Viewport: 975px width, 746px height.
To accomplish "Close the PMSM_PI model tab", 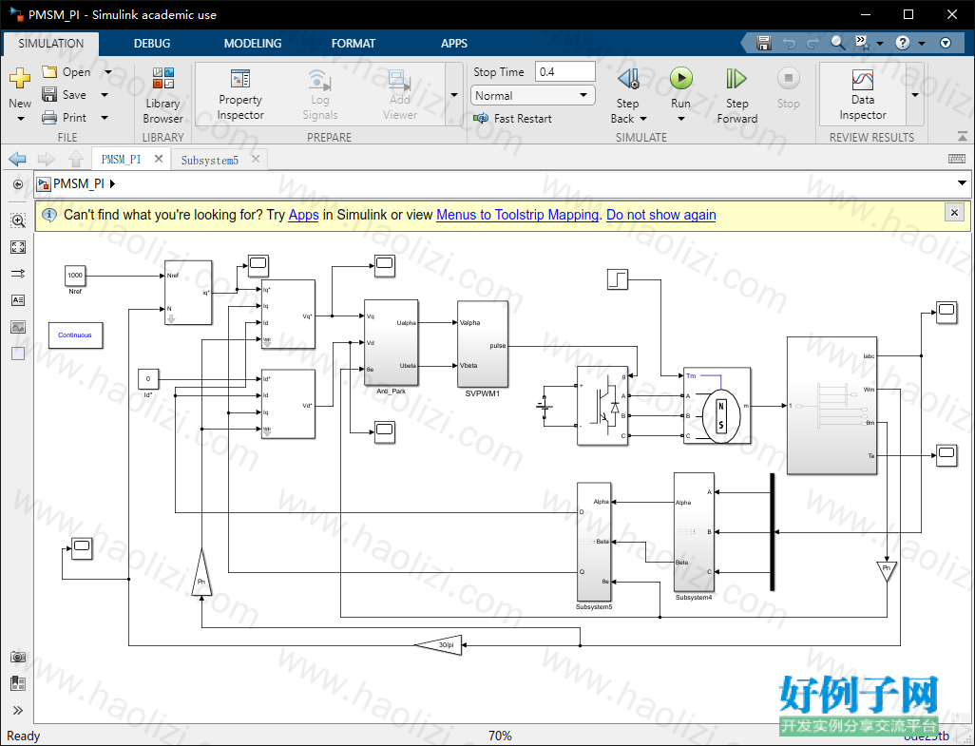I will tap(159, 159).
